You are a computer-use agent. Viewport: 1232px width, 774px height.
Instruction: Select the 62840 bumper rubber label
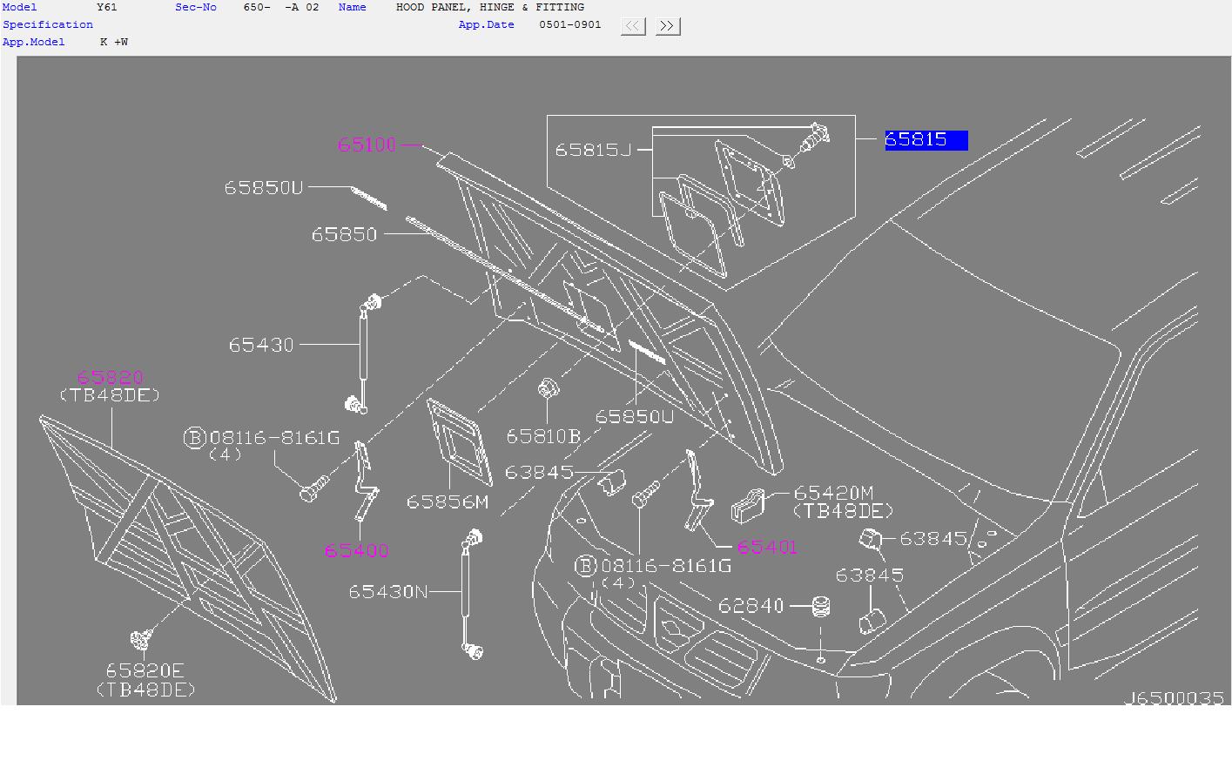751,605
